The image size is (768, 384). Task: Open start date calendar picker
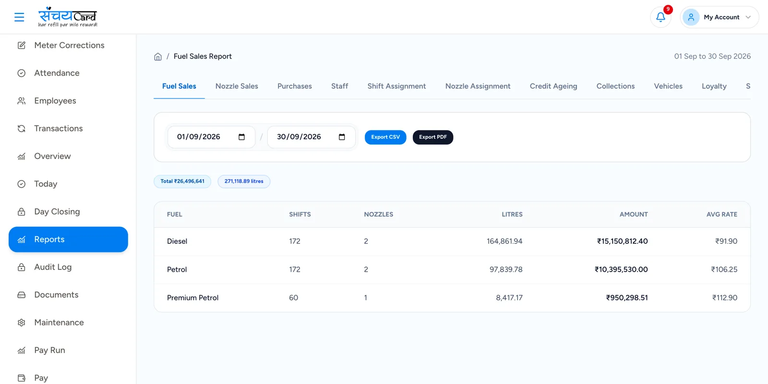coord(241,137)
